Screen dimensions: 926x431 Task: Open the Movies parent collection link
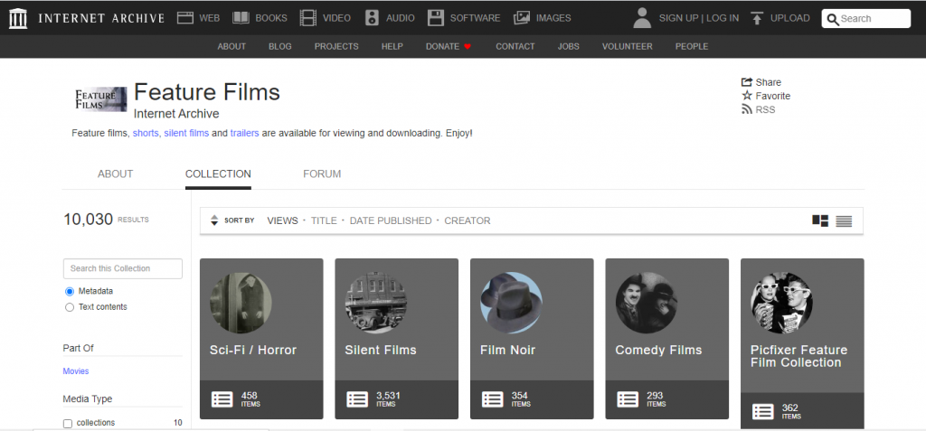point(76,371)
